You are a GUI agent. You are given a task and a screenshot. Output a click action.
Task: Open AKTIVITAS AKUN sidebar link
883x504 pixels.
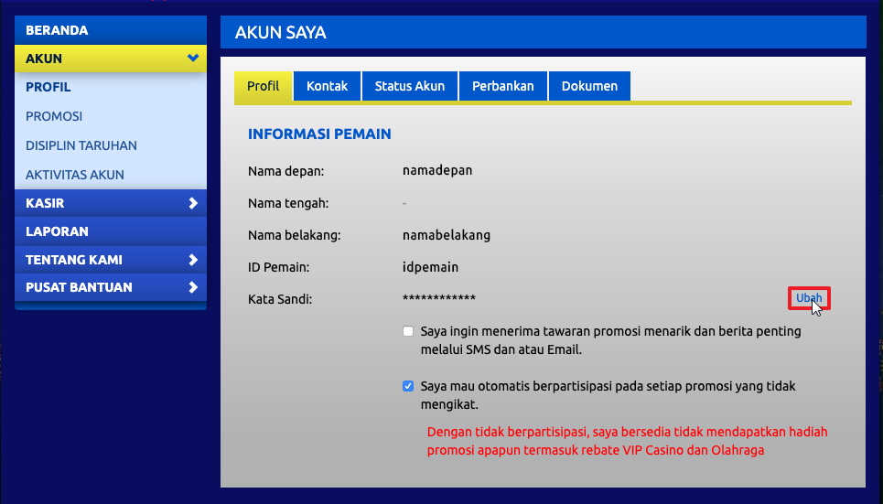[75, 175]
